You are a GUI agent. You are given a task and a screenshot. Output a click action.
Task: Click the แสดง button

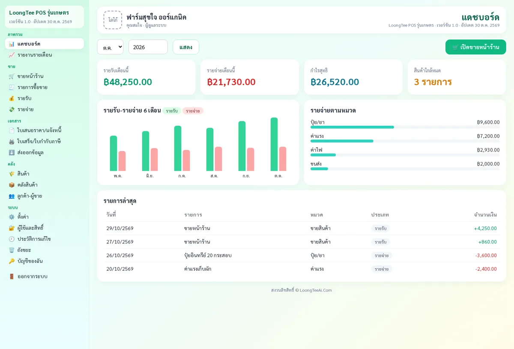click(186, 47)
